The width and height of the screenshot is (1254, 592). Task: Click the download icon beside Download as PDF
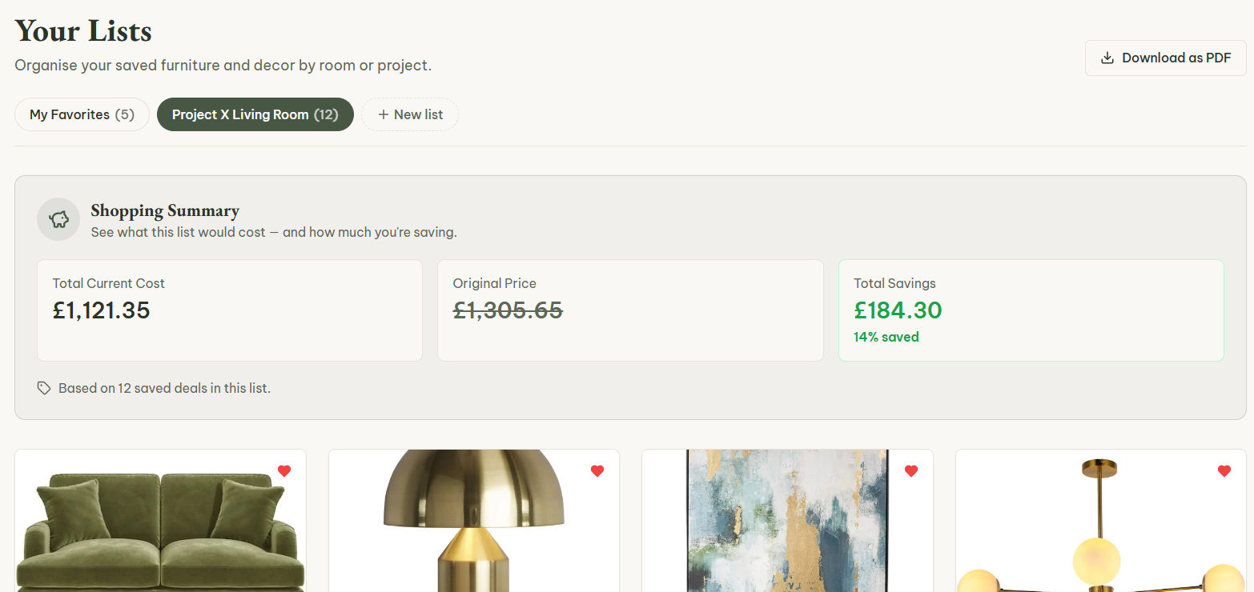pyautogui.click(x=1107, y=58)
